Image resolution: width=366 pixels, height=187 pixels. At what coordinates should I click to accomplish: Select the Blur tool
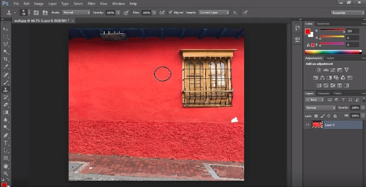coord(5,120)
